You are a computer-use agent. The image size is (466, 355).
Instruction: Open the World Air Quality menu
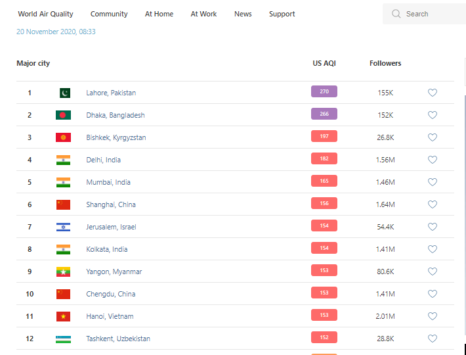click(45, 14)
